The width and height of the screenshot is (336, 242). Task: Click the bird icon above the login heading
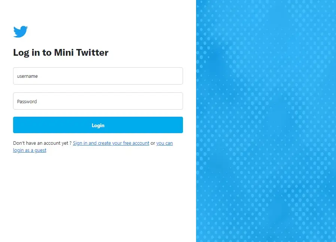coord(21,32)
